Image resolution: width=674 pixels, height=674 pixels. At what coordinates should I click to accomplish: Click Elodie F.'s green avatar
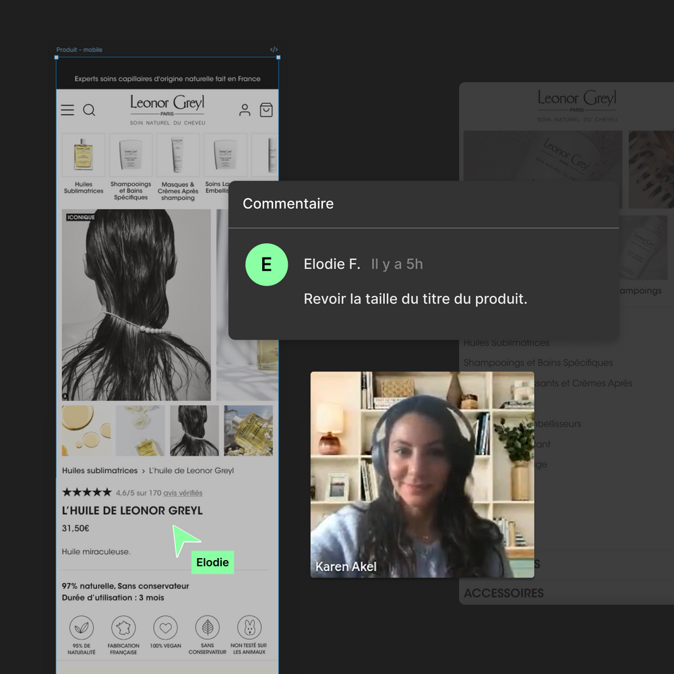coord(266,264)
